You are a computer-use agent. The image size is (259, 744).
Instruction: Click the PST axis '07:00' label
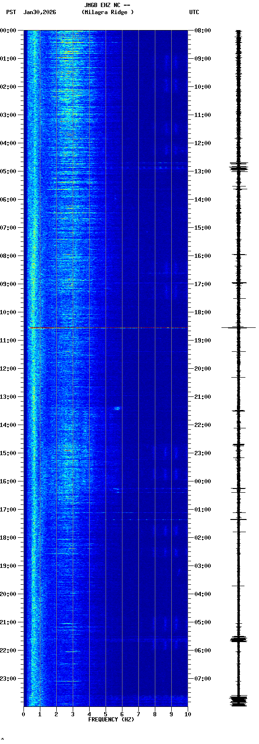click(x=8, y=228)
